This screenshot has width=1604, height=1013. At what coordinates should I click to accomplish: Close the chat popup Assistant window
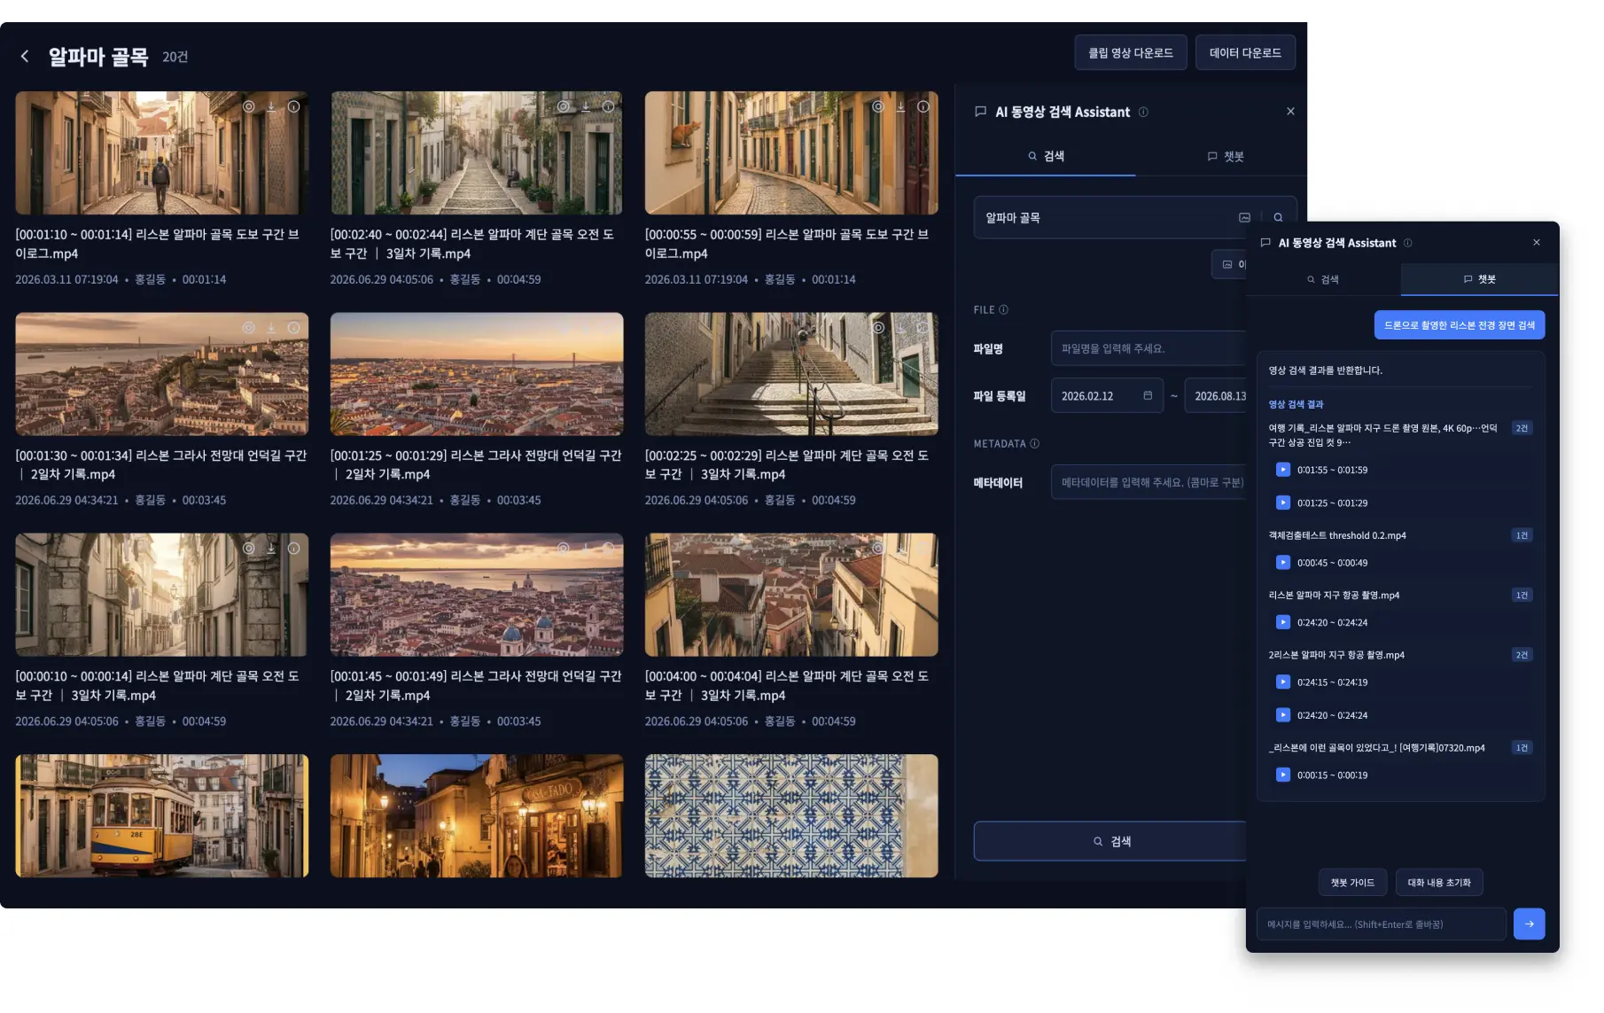(x=1537, y=243)
